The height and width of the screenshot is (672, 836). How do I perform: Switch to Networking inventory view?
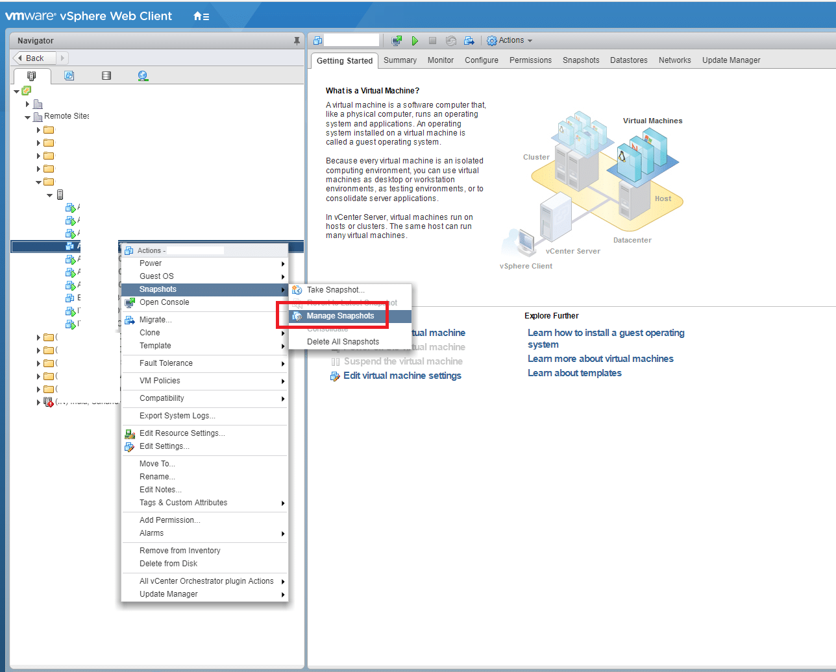coord(143,76)
